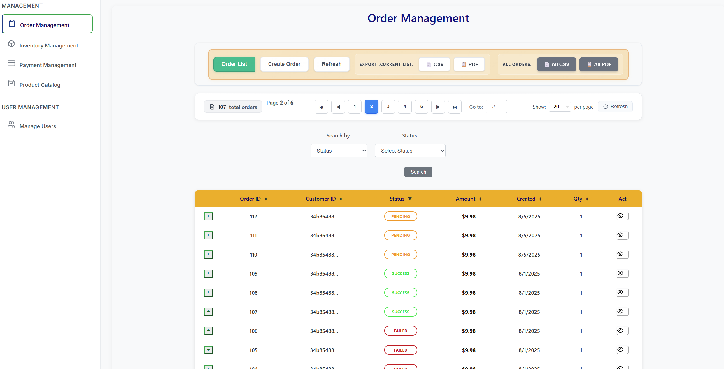Open Inventory Management from the sidebar
The height and width of the screenshot is (369, 724).
pyautogui.click(x=48, y=45)
